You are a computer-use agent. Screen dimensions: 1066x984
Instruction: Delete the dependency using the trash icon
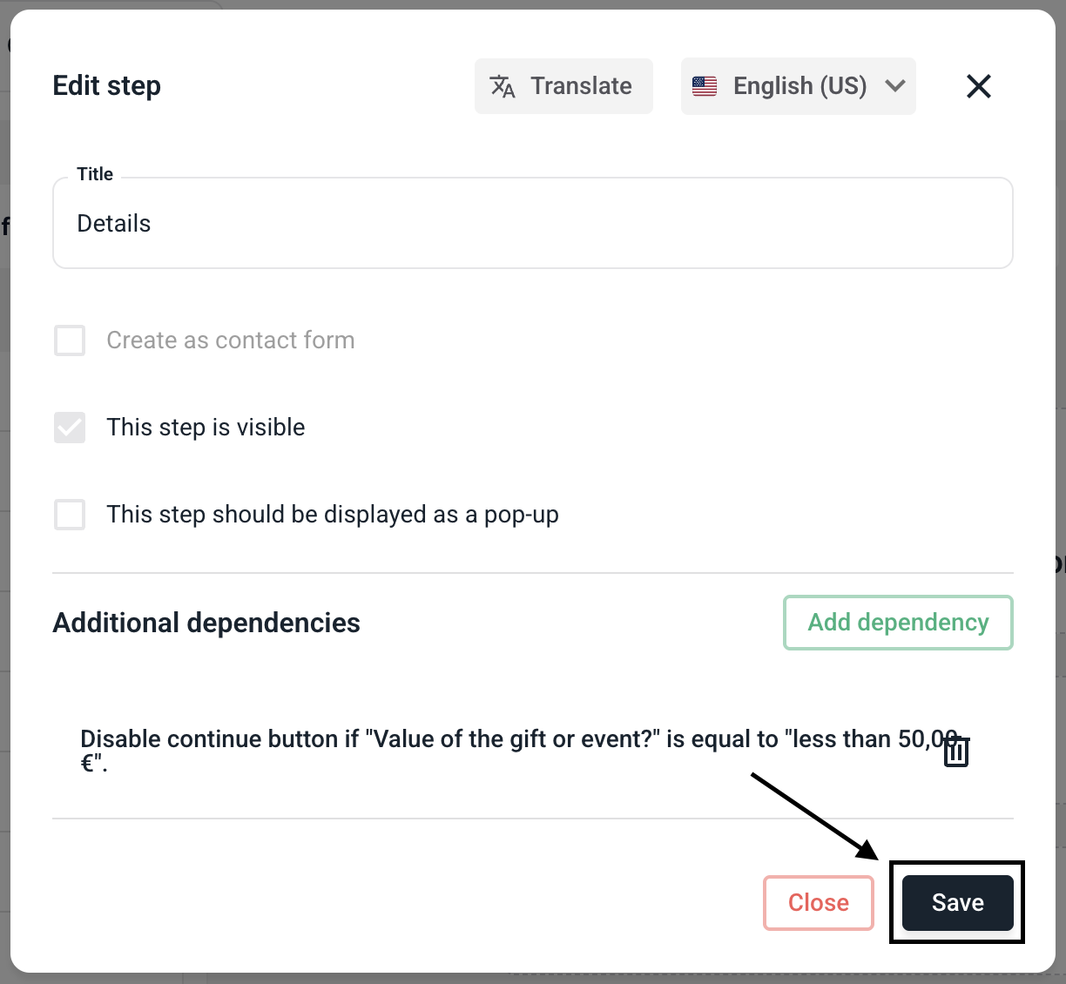956,751
